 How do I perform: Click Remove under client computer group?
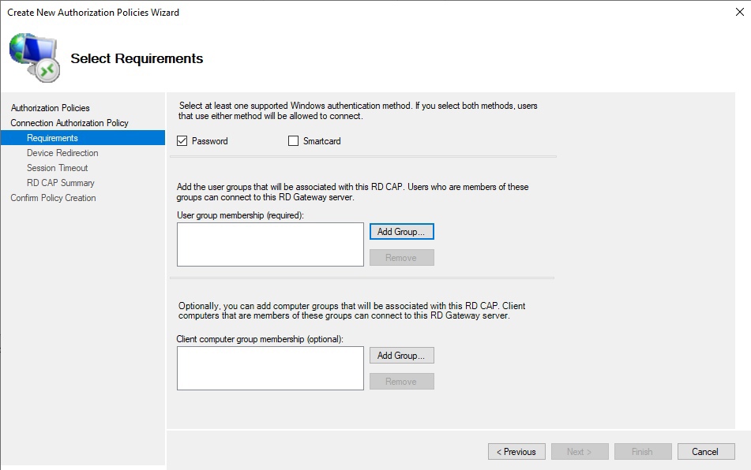coord(401,382)
